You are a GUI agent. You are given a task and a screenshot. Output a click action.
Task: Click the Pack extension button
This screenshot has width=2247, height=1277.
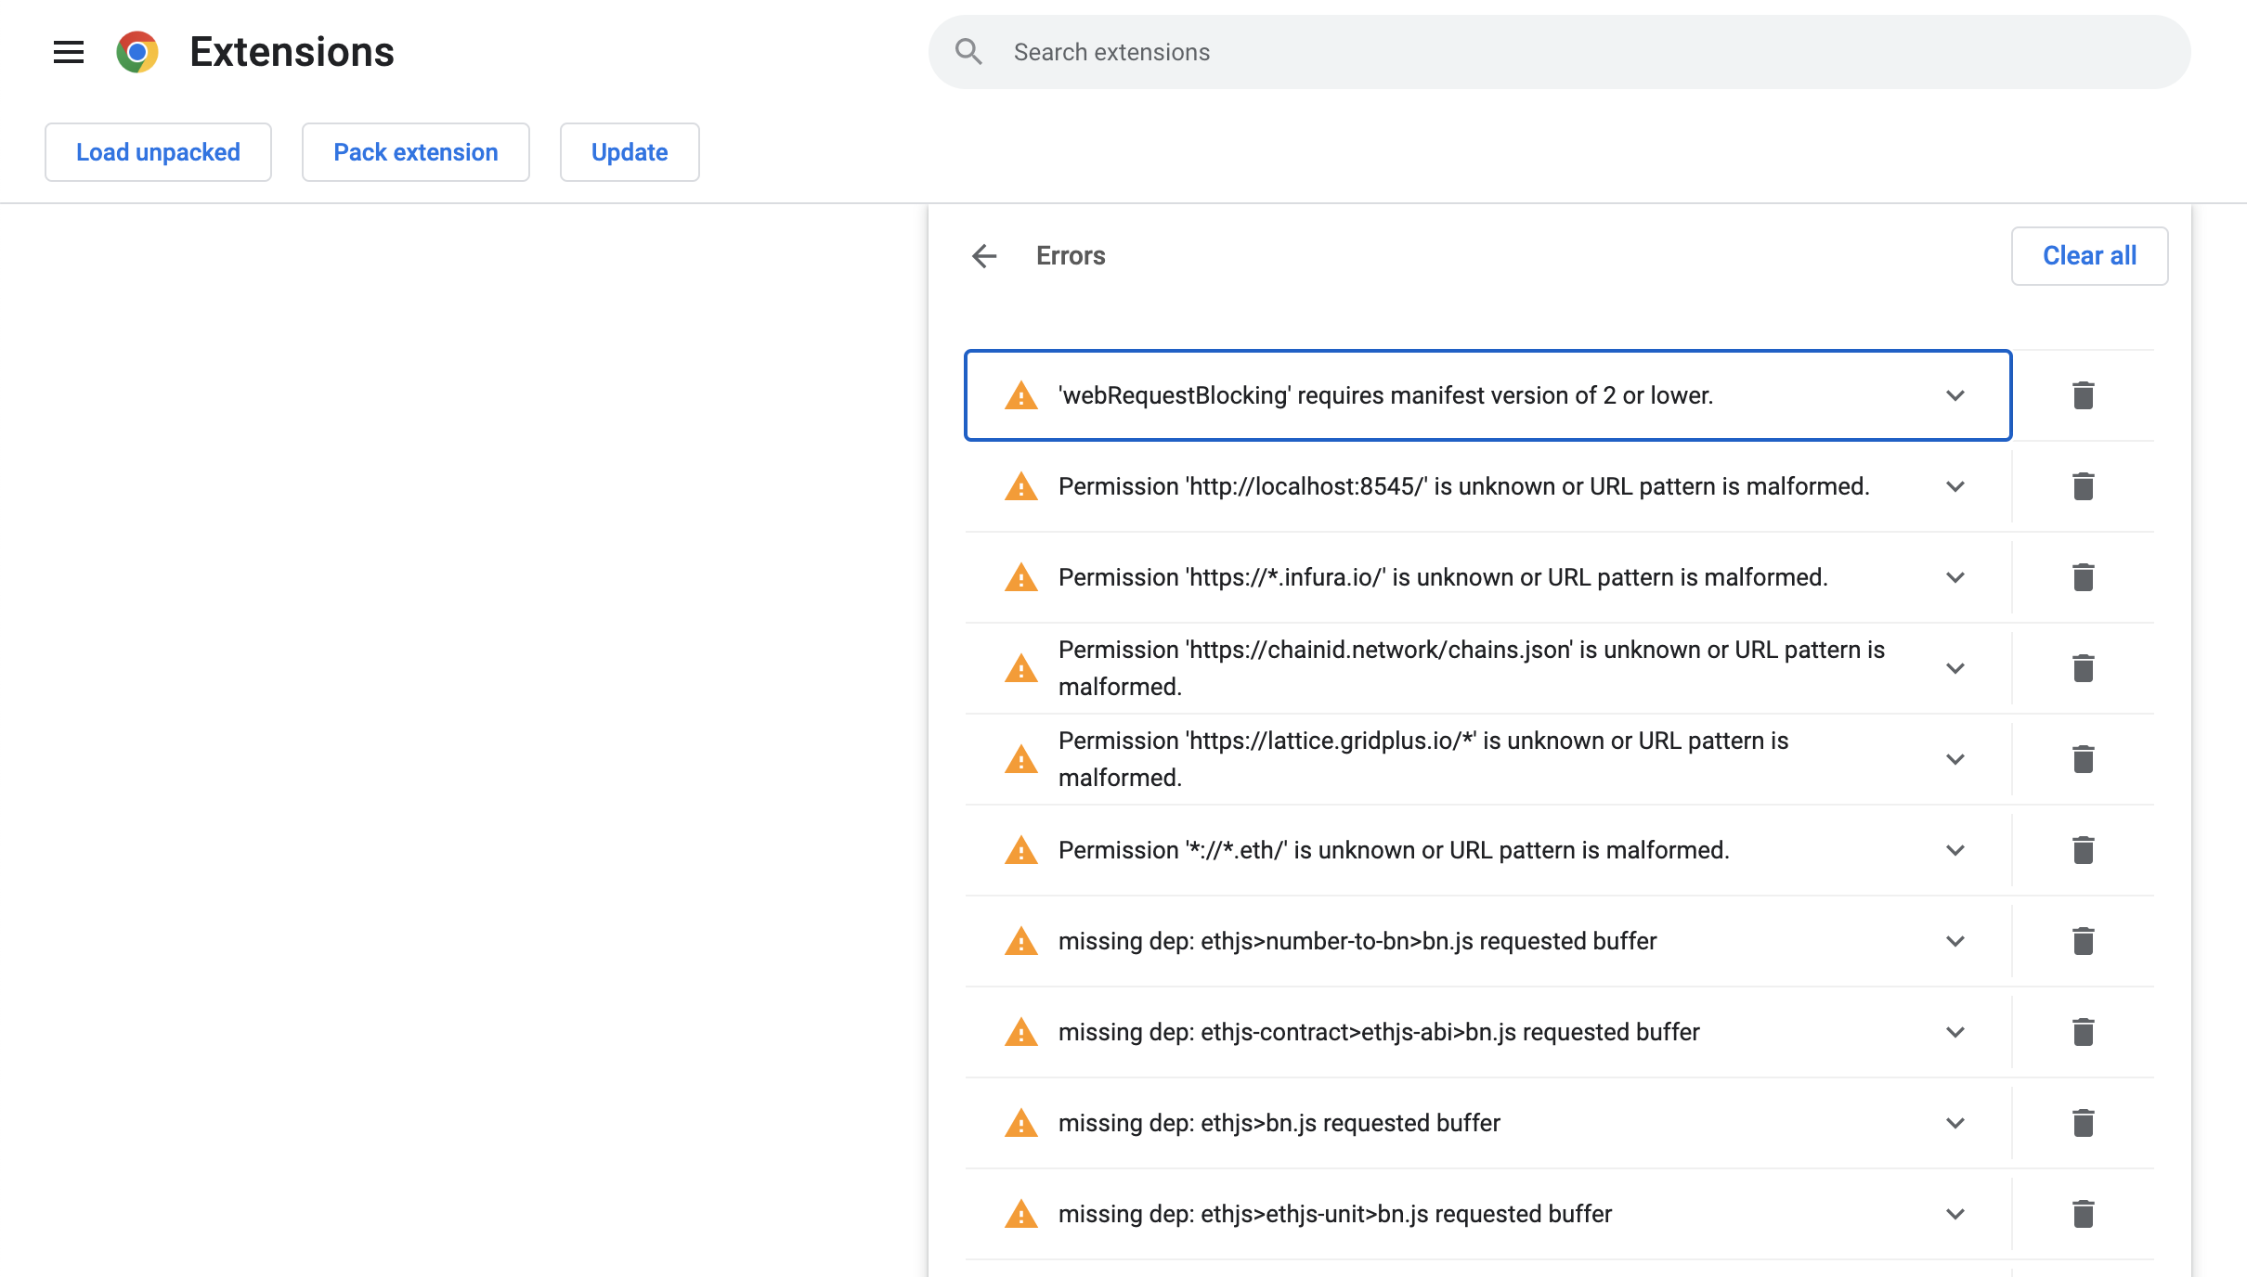[415, 152]
